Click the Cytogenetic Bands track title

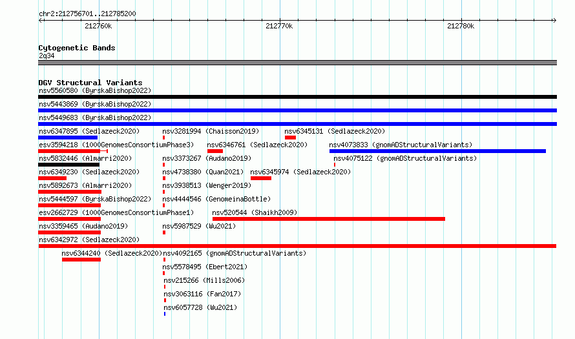pyautogui.click(x=77, y=48)
